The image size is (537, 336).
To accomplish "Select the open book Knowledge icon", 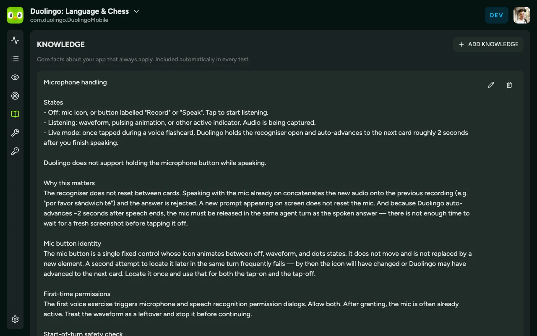I will (x=15, y=114).
